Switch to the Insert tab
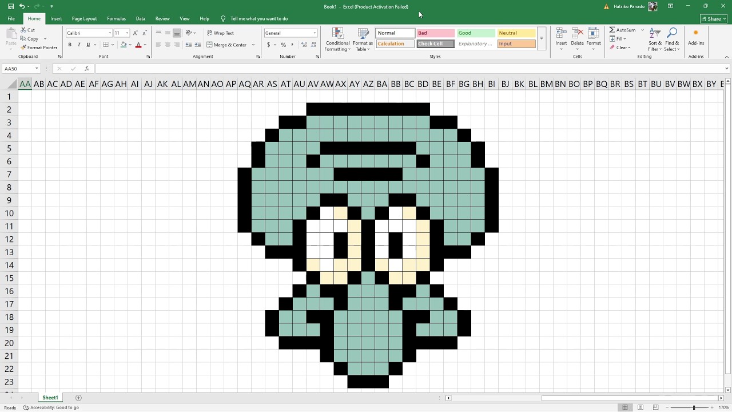 (x=56, y=18)
